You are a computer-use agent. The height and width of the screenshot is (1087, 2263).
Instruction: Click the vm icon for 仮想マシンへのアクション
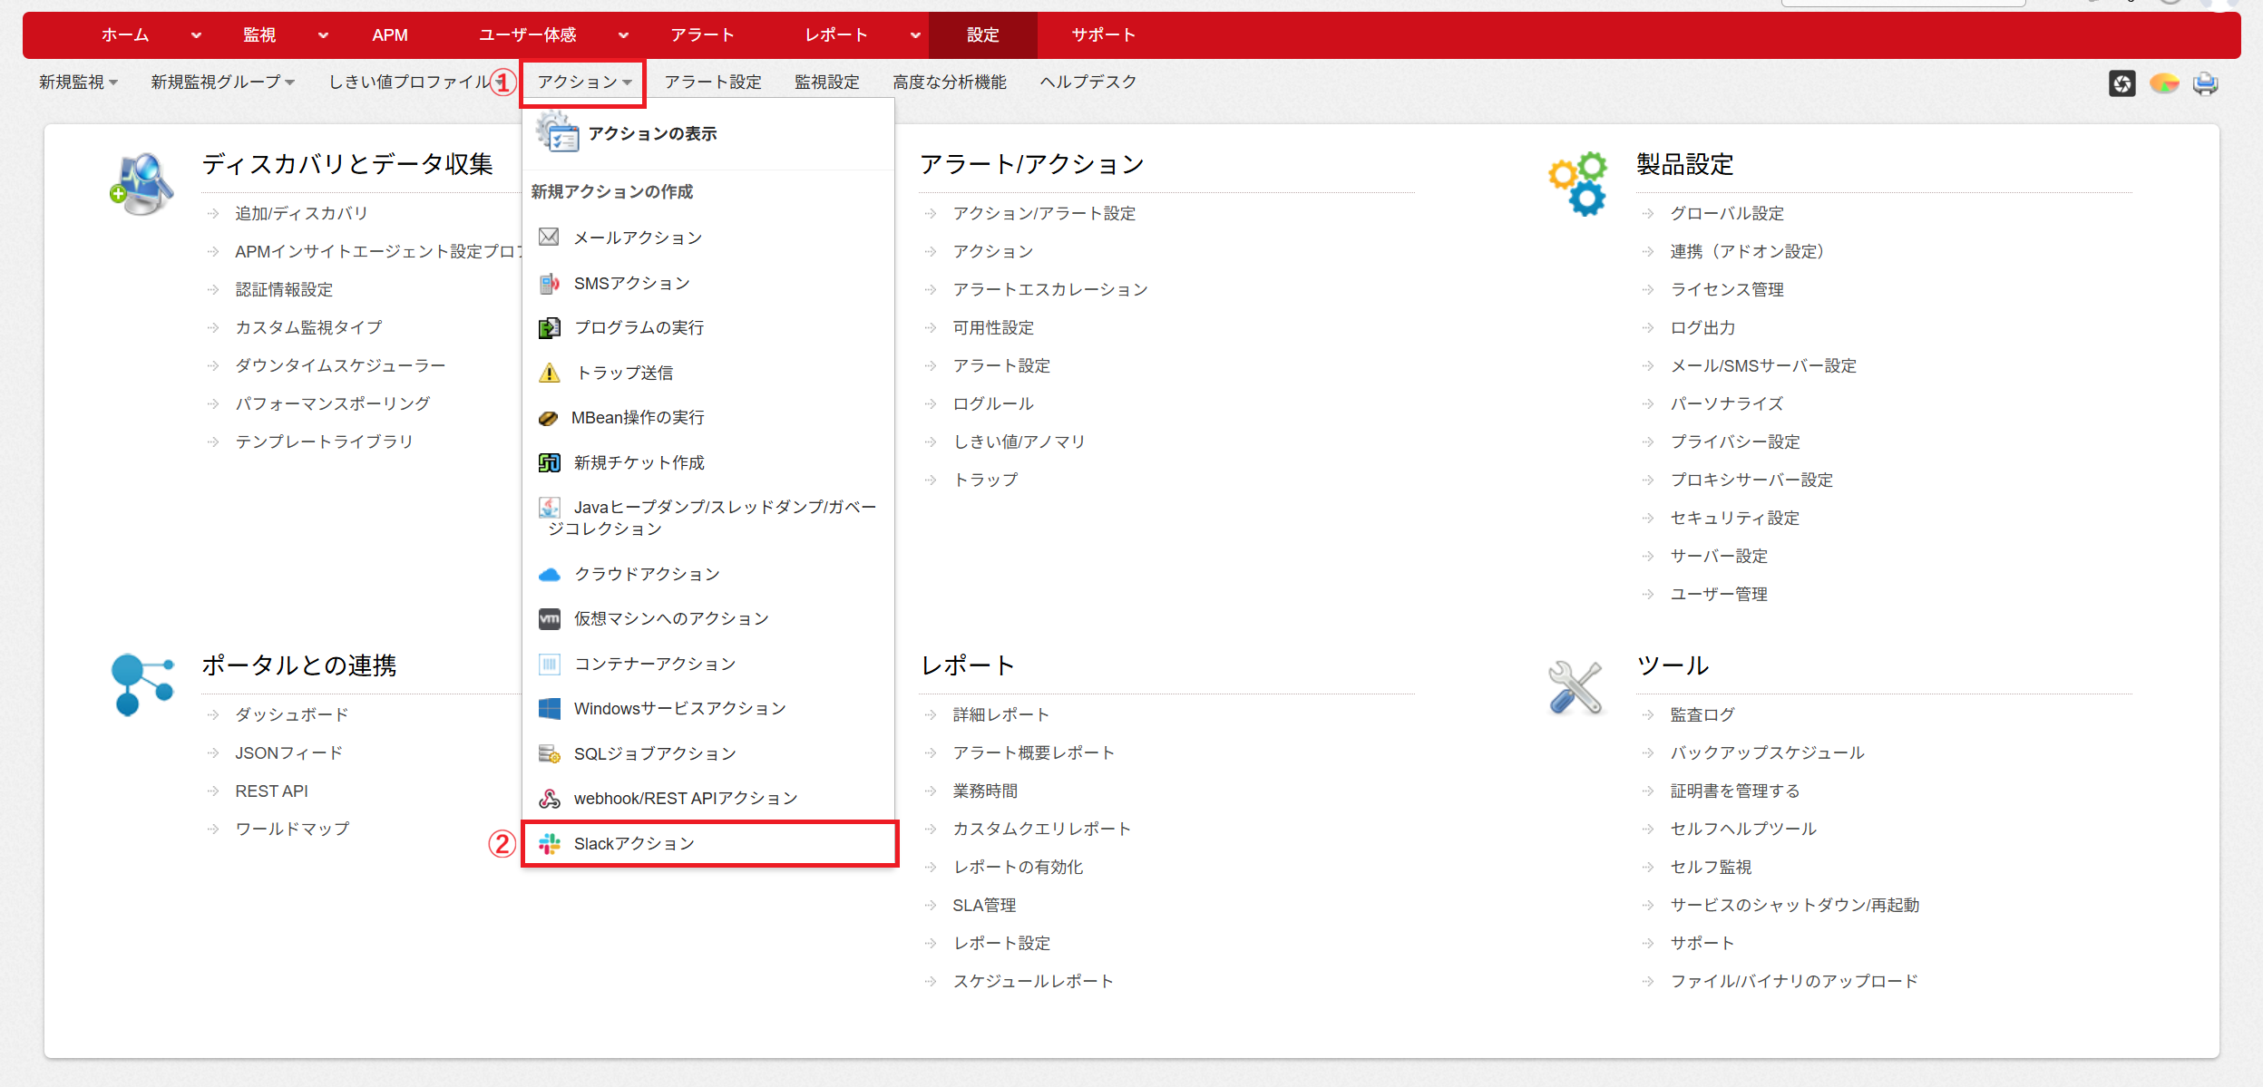549,619
